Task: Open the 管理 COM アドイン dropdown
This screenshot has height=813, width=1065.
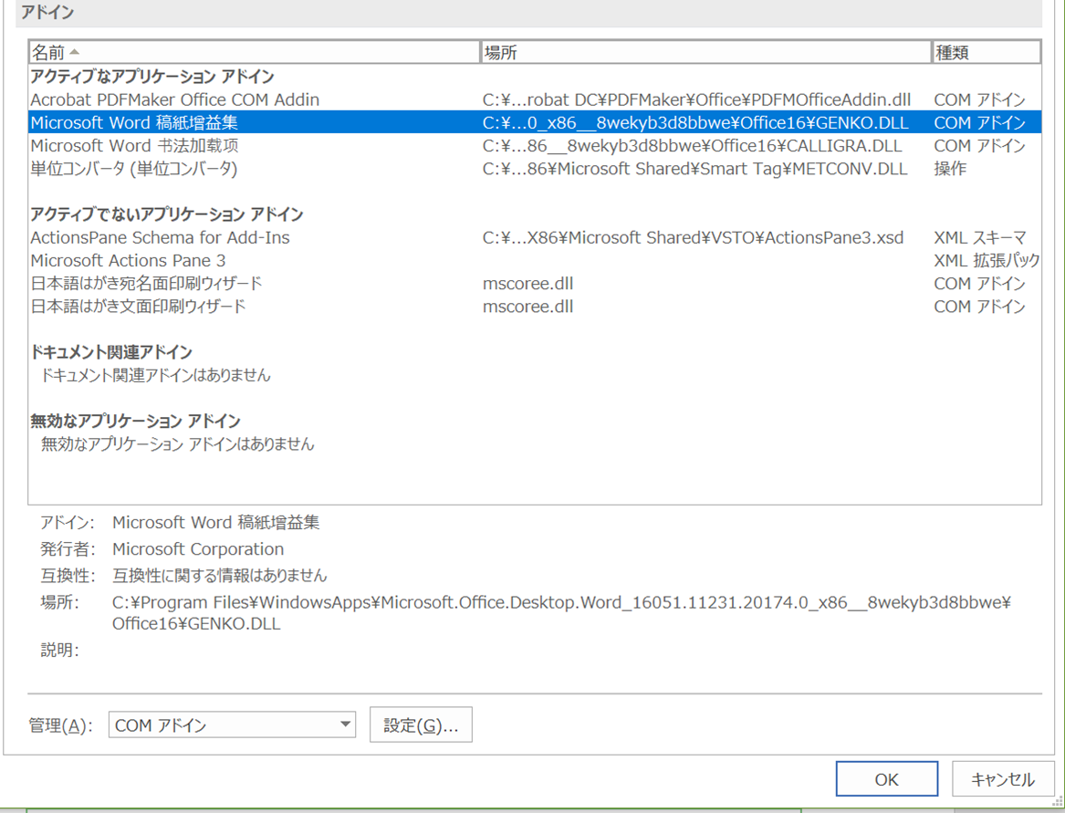Action: point(232,724)
